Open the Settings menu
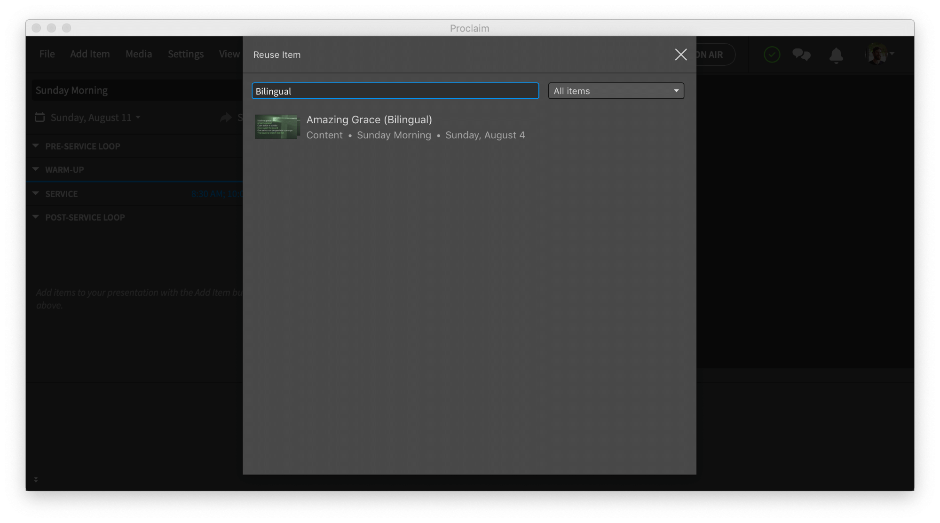Screen dimensions: 940x523 coord(186,54)
